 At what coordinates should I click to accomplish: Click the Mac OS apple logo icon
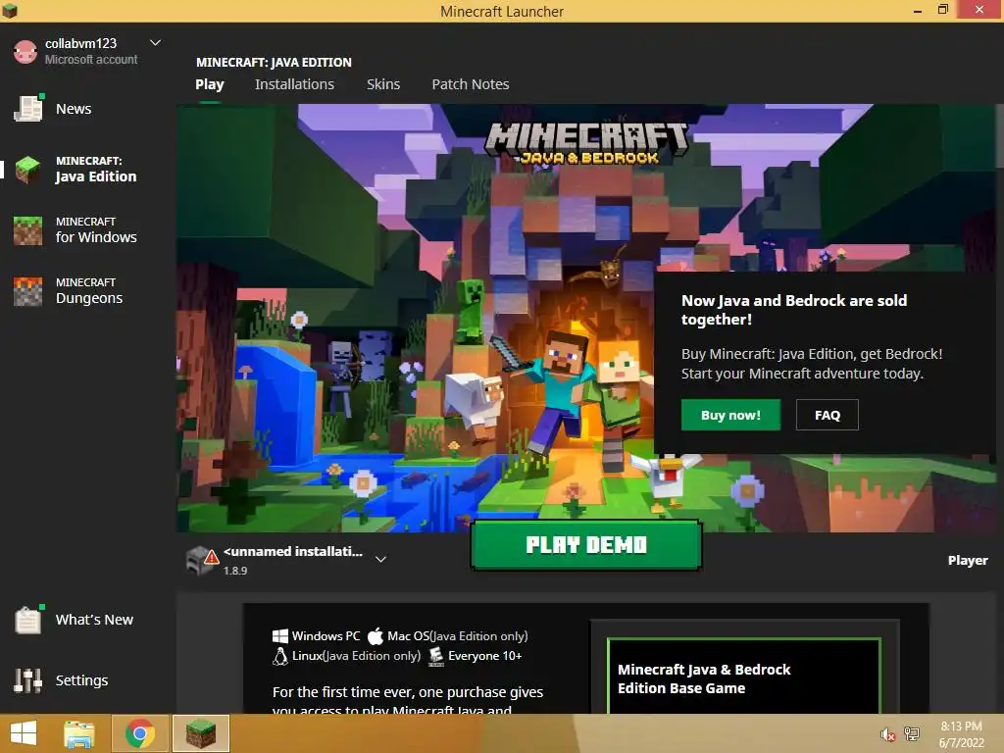[x=376, y=635]
